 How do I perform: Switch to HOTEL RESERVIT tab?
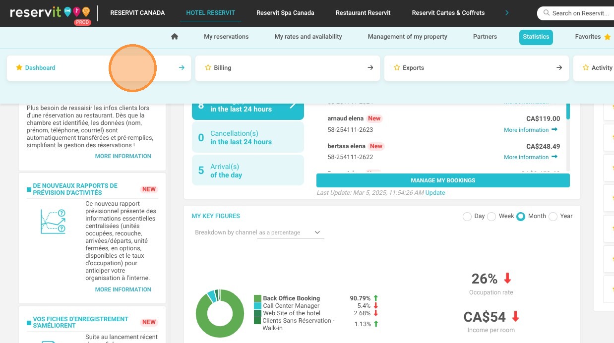(x=211, y=13)
